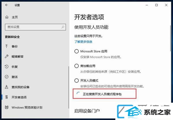Screen dimensions: 173x120
Task: Open Windows 预览体验计划 cat icon
Action: [x=7, y=107]
